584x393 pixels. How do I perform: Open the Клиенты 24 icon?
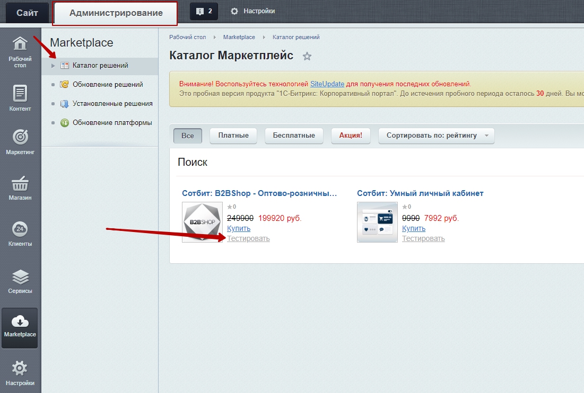(20, 229)
